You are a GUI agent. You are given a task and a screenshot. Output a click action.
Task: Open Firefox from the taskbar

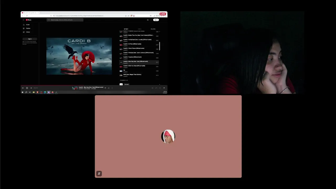[x=52, y=92]
